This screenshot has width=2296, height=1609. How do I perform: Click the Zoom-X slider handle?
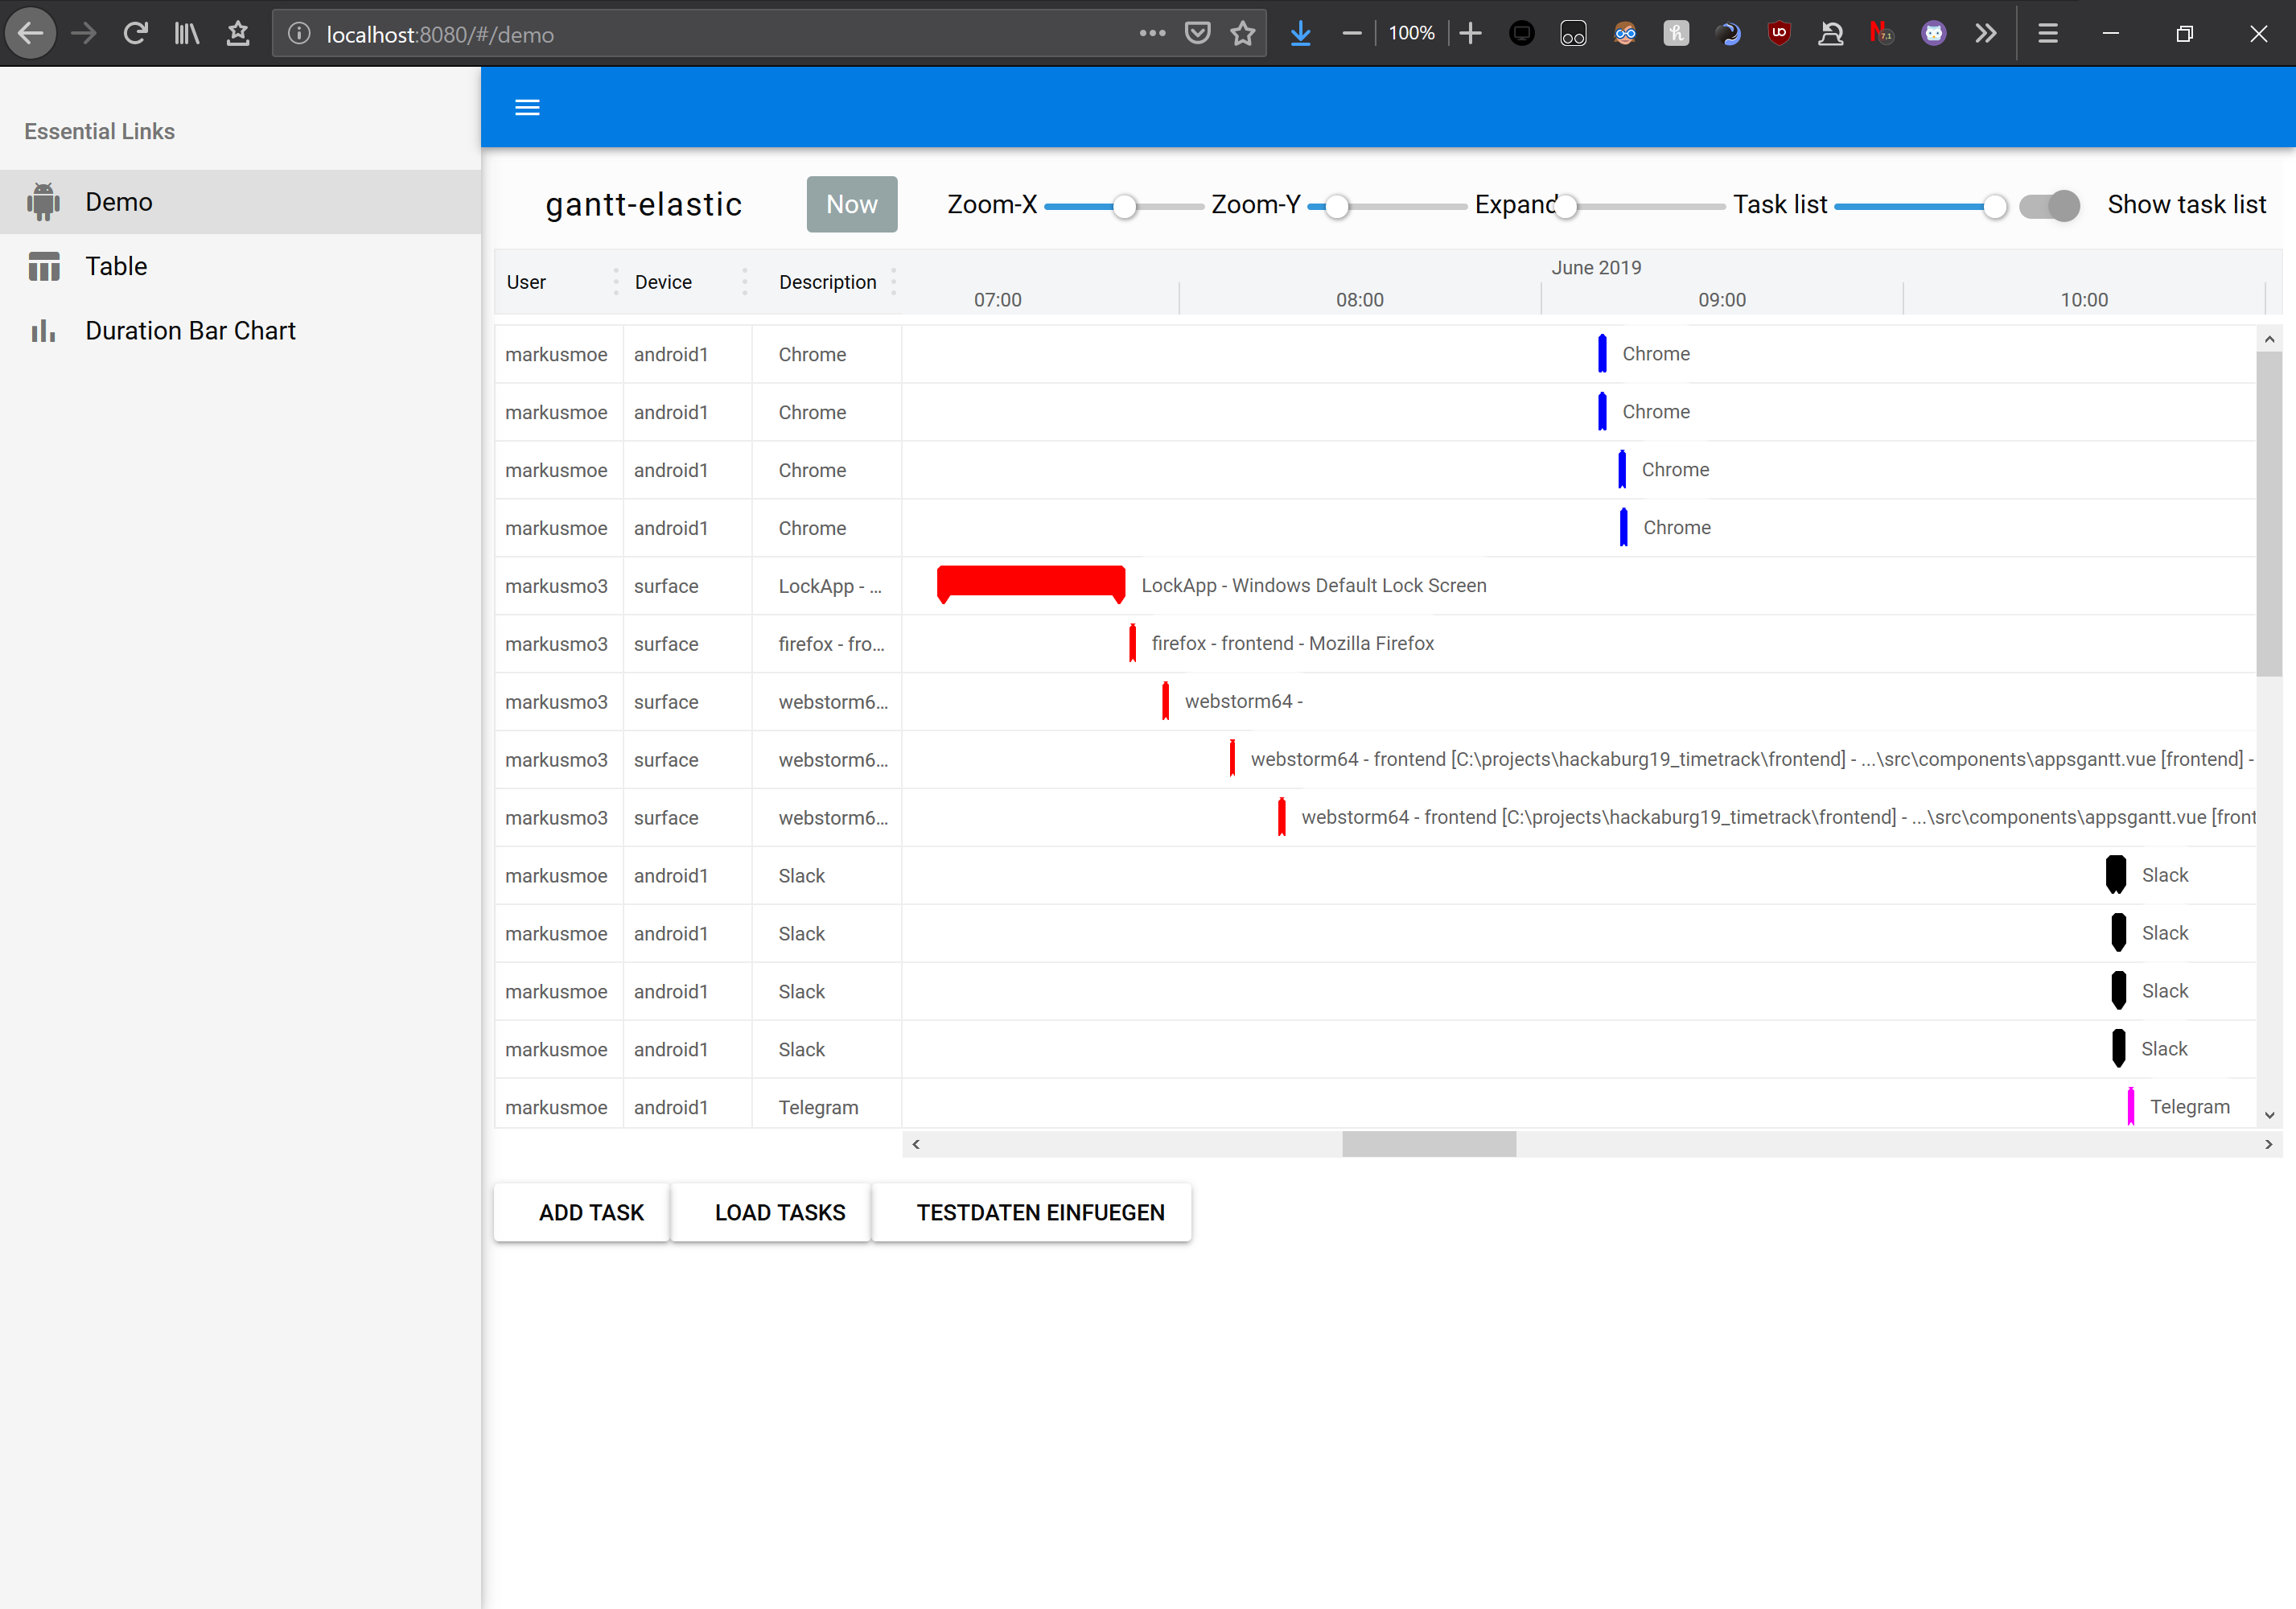1125,207
